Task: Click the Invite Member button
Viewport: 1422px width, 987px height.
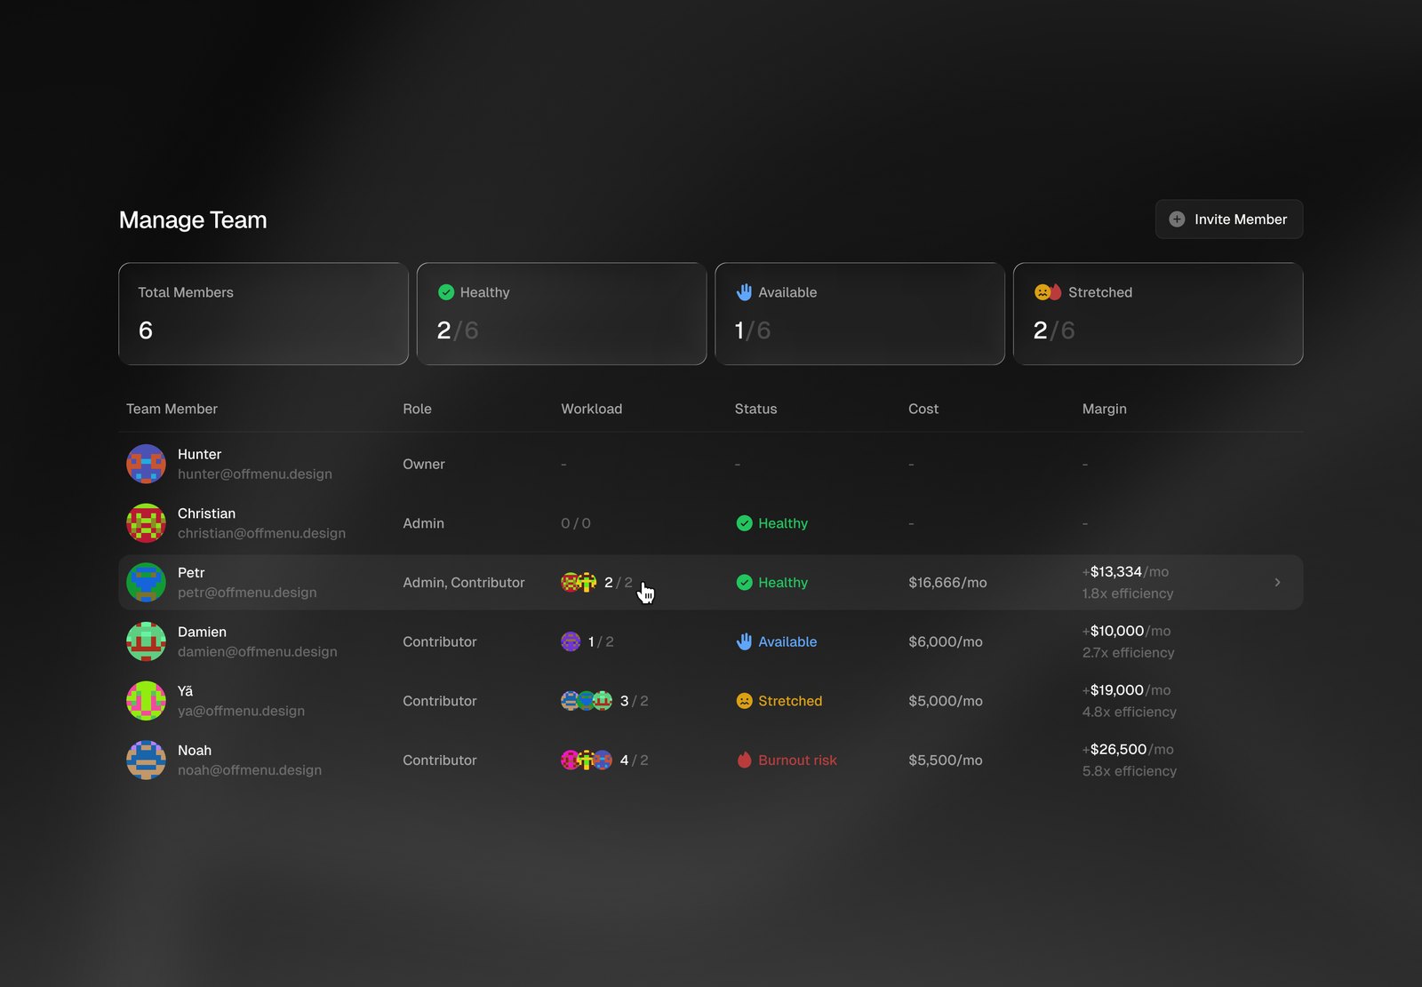Action: (x=1229, y=219)
